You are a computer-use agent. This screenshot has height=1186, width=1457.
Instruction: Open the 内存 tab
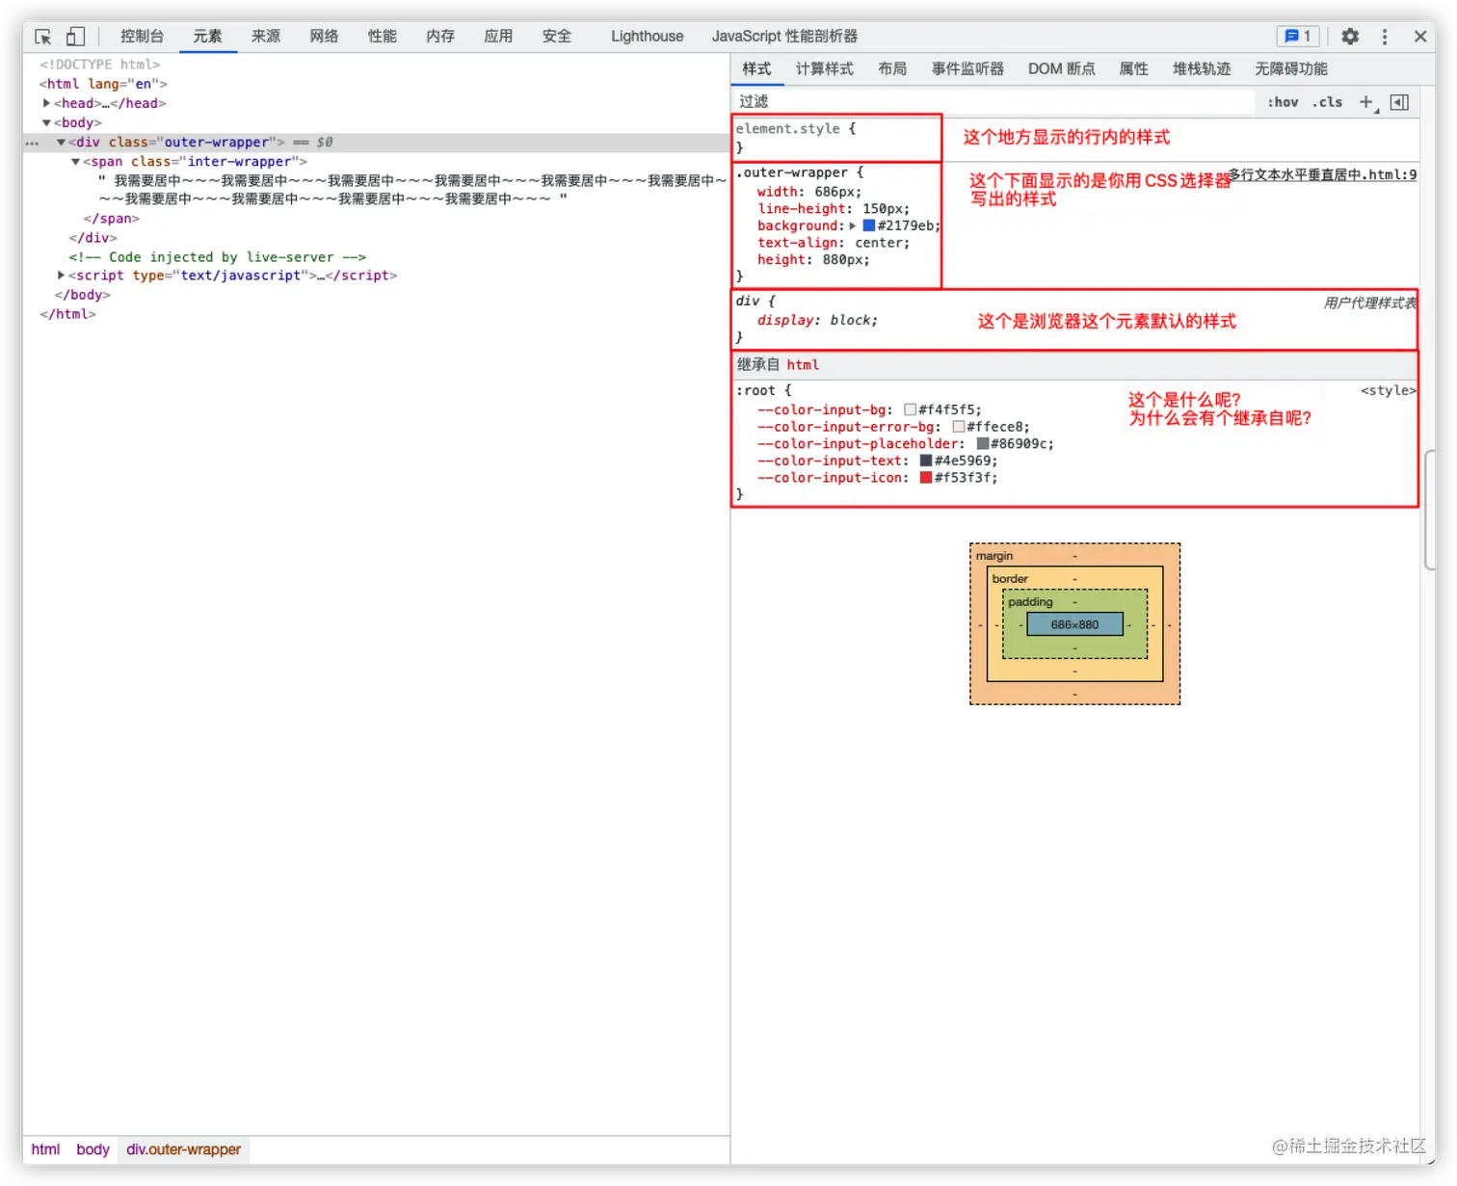[440, 37]
